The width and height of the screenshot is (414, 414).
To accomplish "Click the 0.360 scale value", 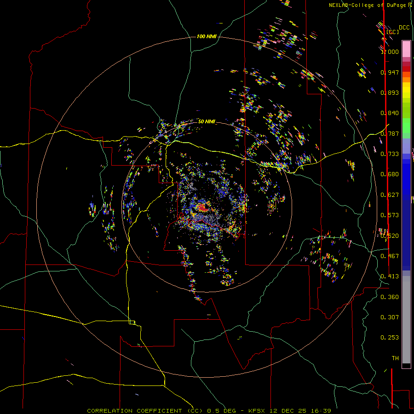I will coord(390,297).
